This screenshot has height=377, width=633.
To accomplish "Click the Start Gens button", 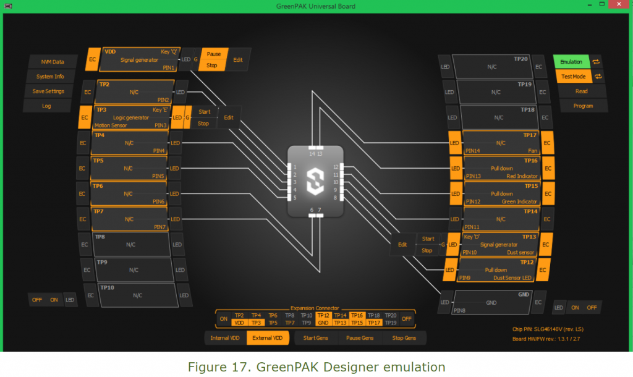I will coord(316,338).
